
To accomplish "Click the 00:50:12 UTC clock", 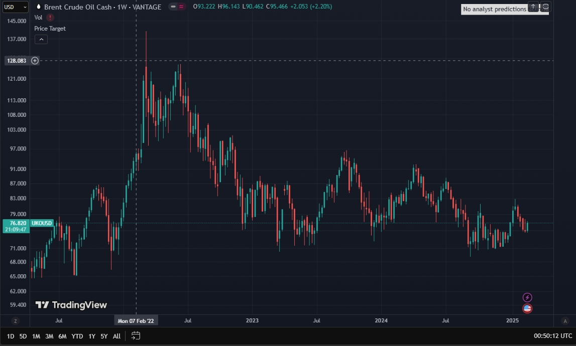I will tap(553, 336).
